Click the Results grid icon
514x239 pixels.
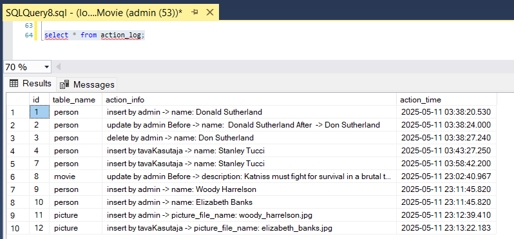point(14,84)
